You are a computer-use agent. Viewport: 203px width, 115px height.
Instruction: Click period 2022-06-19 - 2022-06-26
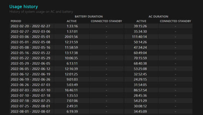click(x=30, y=80)
